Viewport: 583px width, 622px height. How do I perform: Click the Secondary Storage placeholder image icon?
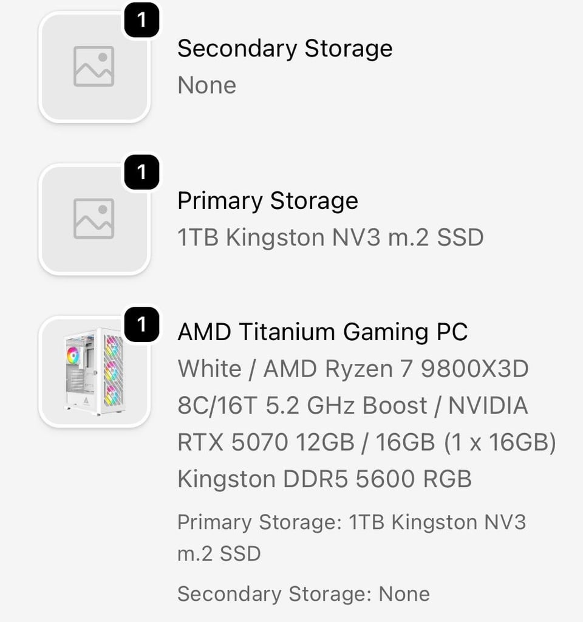[94, 67]
